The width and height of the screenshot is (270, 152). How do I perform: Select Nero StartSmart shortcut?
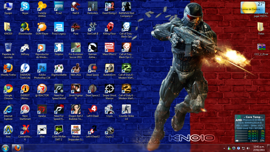point(25,113)
